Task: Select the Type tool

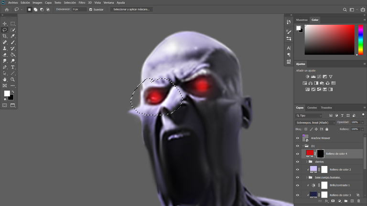Action: coord(12,67)
